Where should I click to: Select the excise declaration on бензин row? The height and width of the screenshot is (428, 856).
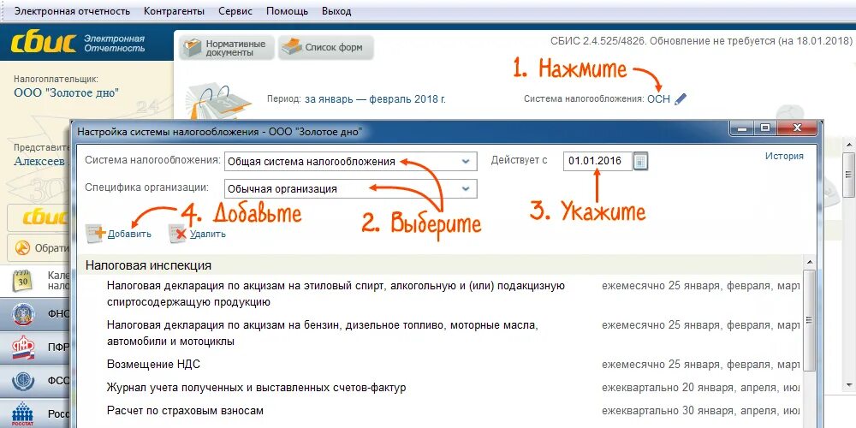[x=441, y=333]
